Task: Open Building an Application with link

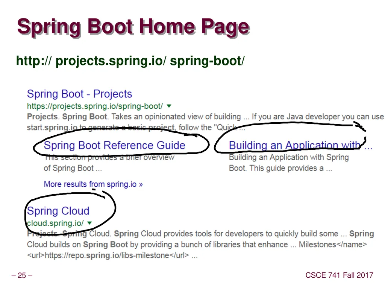Action: tap(300, 146)
